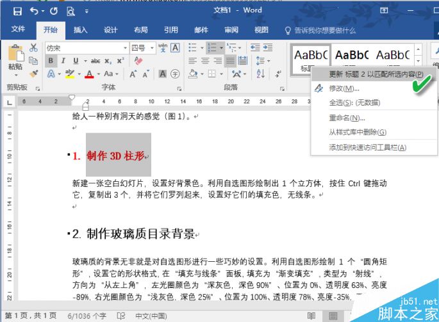Choose 添加到快速访问工具栏(A) menu entry
The image size is (439, 322).
pos(374,147)
